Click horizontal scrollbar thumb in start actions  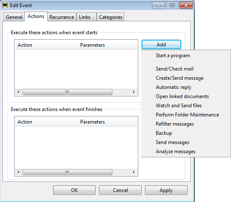tap(67, 92)
